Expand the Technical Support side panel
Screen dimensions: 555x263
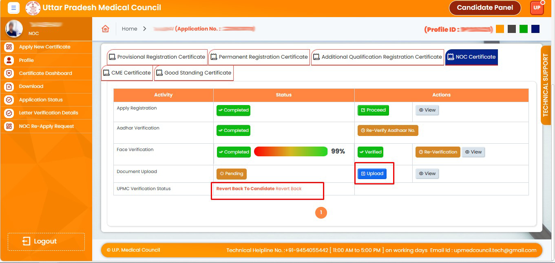click(546, 85)
